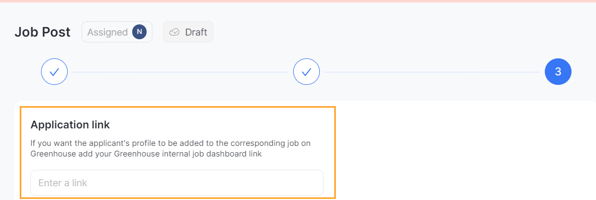
Task: Go back to the first completed step
Action: pos(54,72)
